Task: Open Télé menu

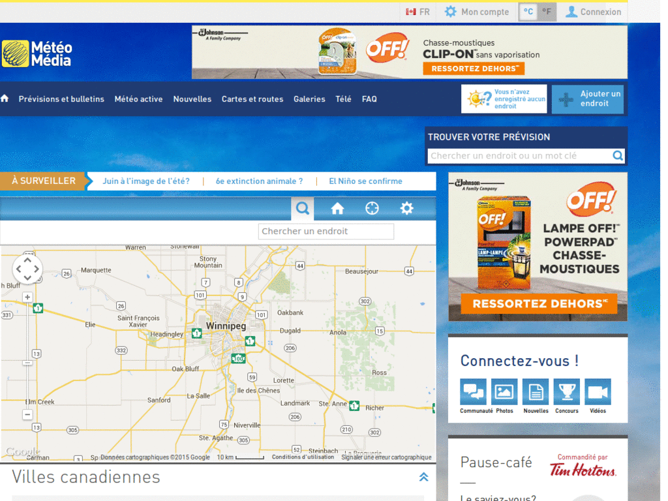Action: pos(343,99)
